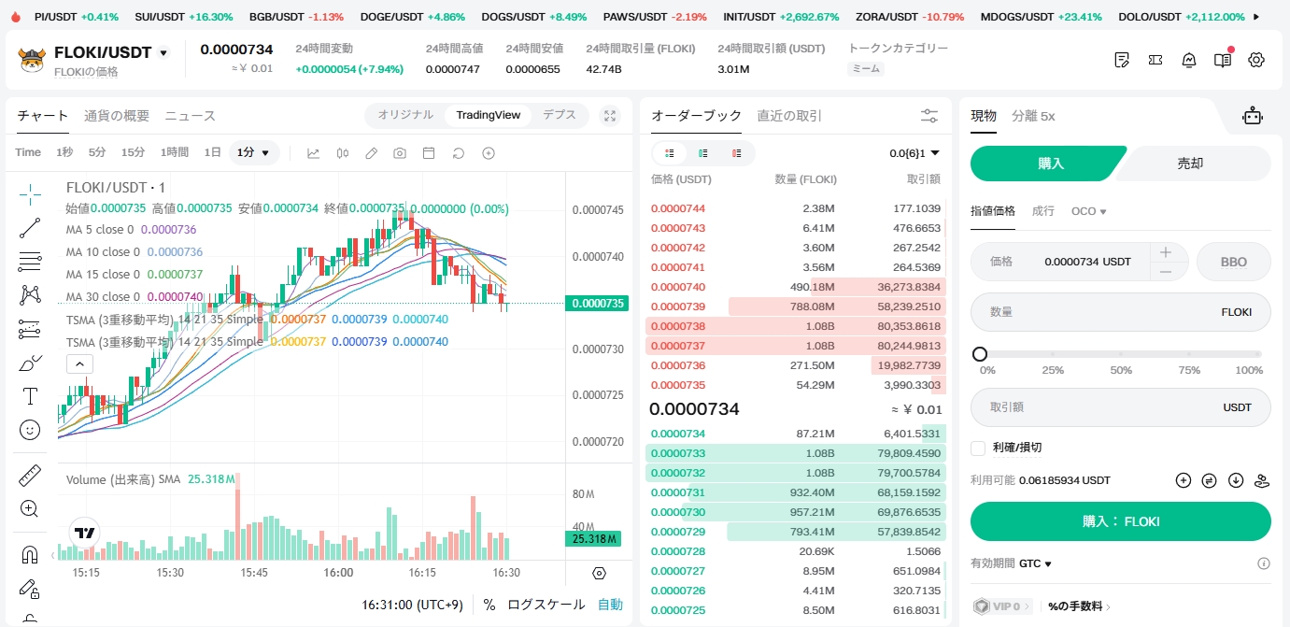Toggle 自動 auto scale
Image resolution: width=1290 pixels, height=627 pixels.
610,605
